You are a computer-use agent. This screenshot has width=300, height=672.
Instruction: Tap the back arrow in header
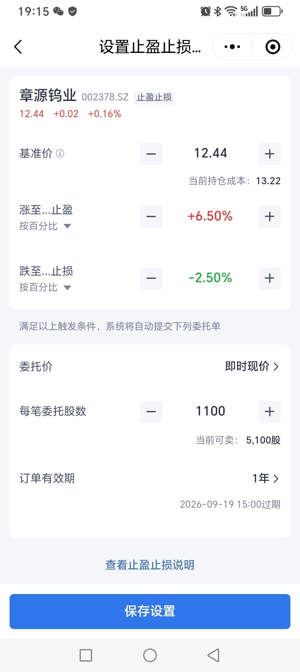[x=18, y=47]
